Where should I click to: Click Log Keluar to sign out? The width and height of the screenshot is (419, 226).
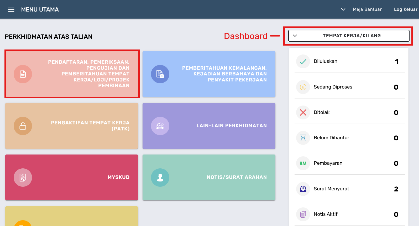405,9
